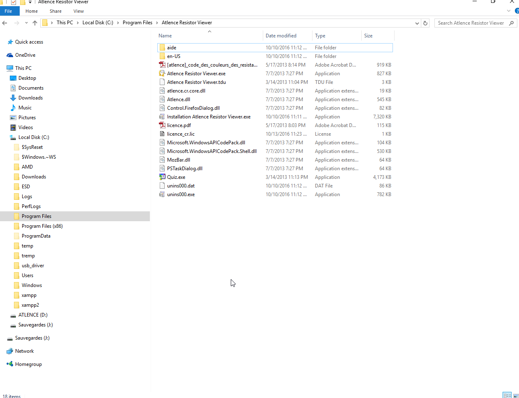Select PSTaskDialog.dll in the file list
This screenshot has height=398, width=519.
pyautogui.click(x=185, y=169)
